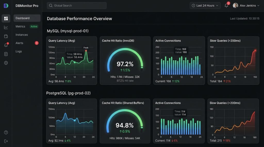Click Current: 114 under PostgreSQL Active Connections

163,141
